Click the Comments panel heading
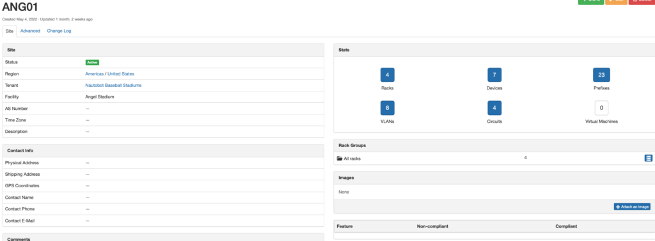The height and width of the screenshot is (241, 655). [x=19, y=239]
